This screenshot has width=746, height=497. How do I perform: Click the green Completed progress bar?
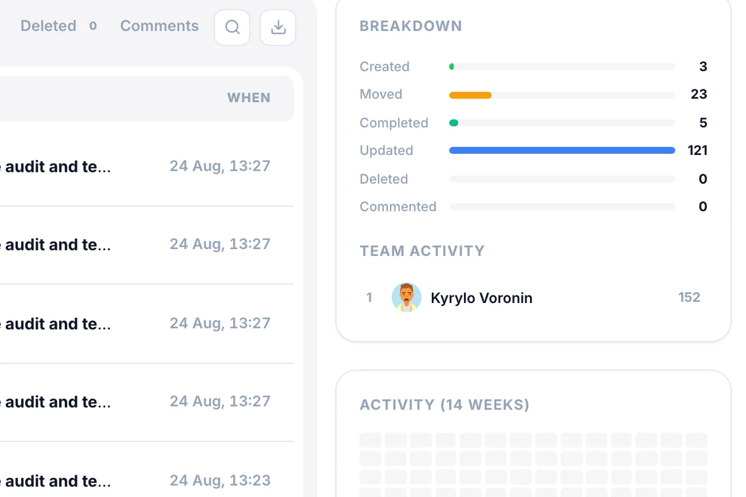tap(453, 123)
